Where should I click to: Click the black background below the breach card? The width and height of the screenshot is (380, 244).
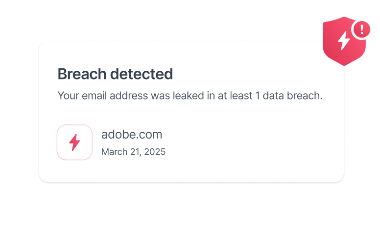pyautogui.click(x=190, y=215)
